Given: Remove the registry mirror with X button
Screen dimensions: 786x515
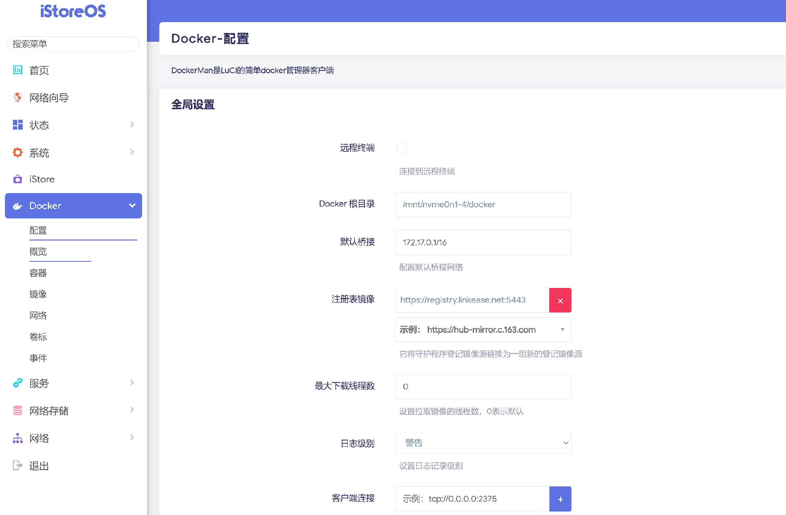Looking at the screenshot, I should [x=560, y=300].
